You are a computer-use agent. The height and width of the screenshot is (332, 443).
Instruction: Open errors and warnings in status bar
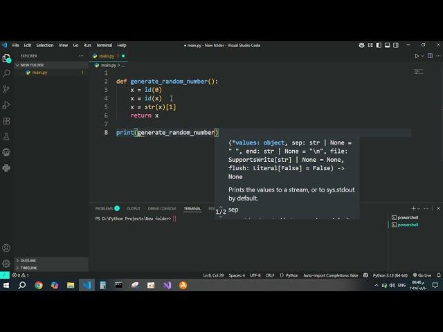(20, 275)
